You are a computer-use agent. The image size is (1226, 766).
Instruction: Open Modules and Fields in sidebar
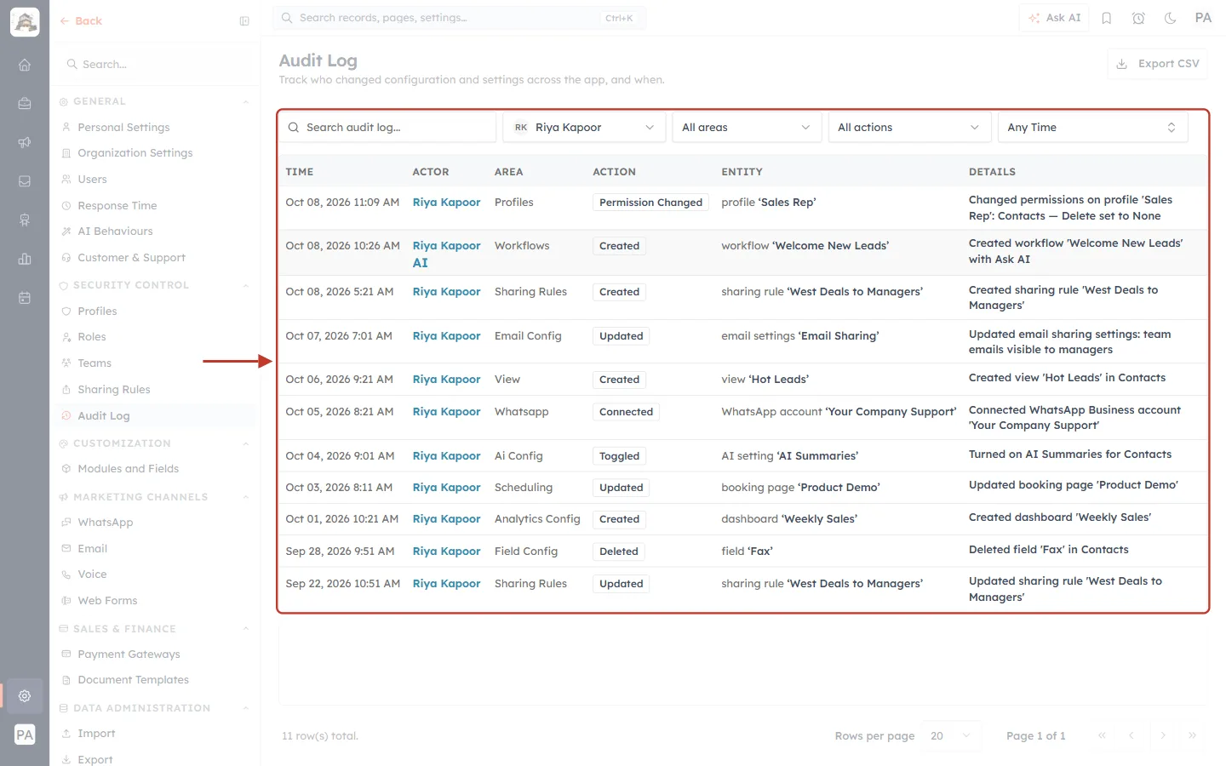[x=128, y=469]
